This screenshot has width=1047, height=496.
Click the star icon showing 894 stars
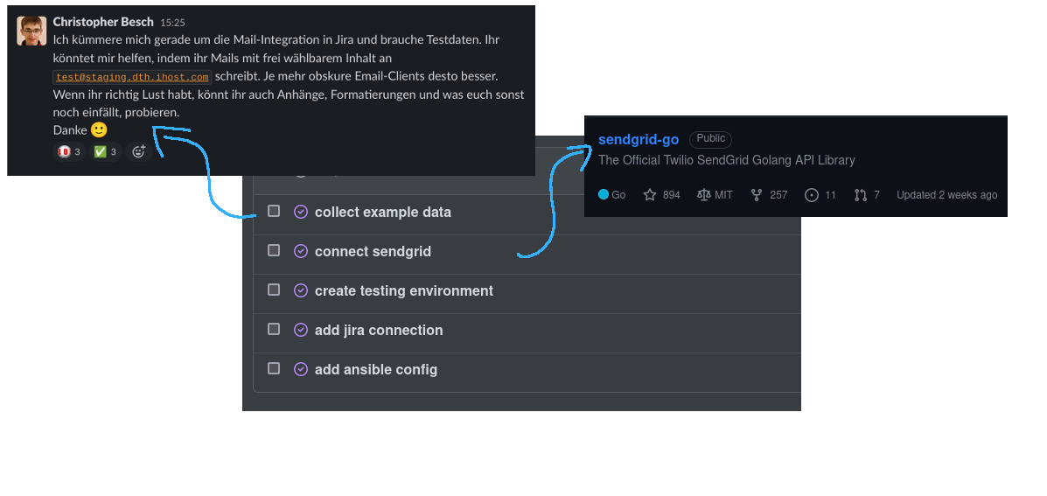point(650,195)
